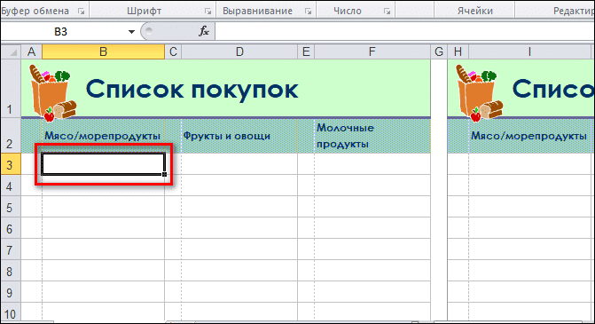The height and width of the screenshot is (324, 595).
Task: Click the Insert Function fx icon
Action: pos(204,31)
